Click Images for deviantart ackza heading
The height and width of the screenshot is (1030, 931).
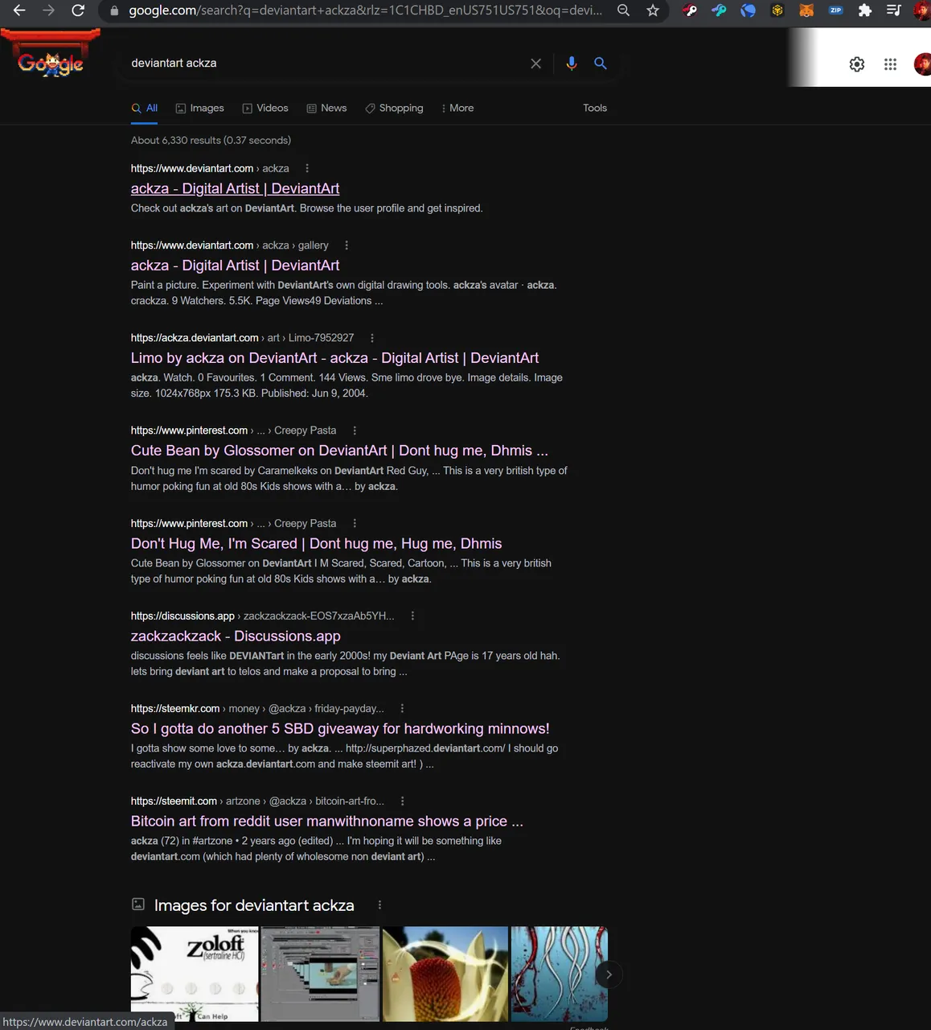coord(254,905)
